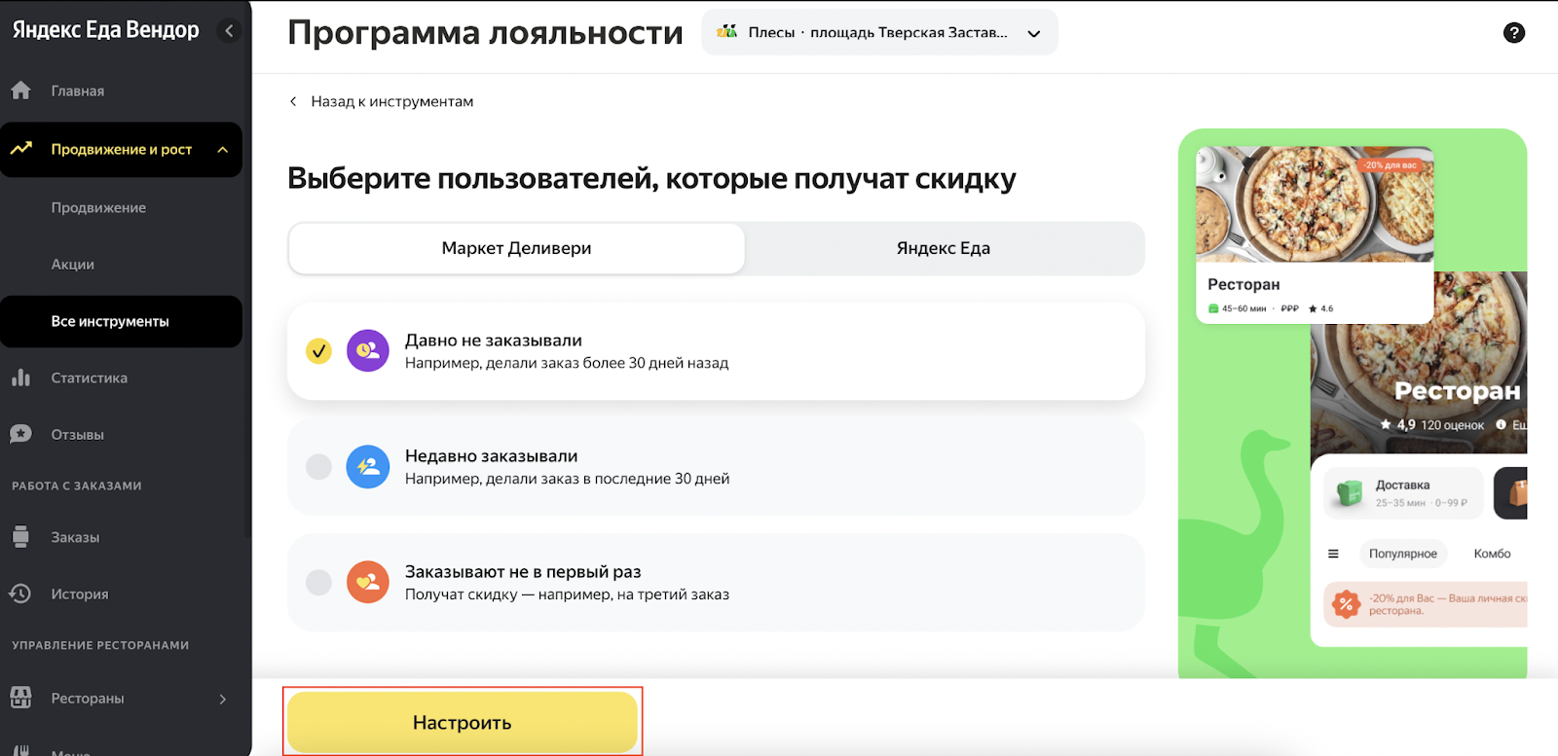Click the Комбо chip in preview
The image size is (1558, 756).
[1492, 554]
